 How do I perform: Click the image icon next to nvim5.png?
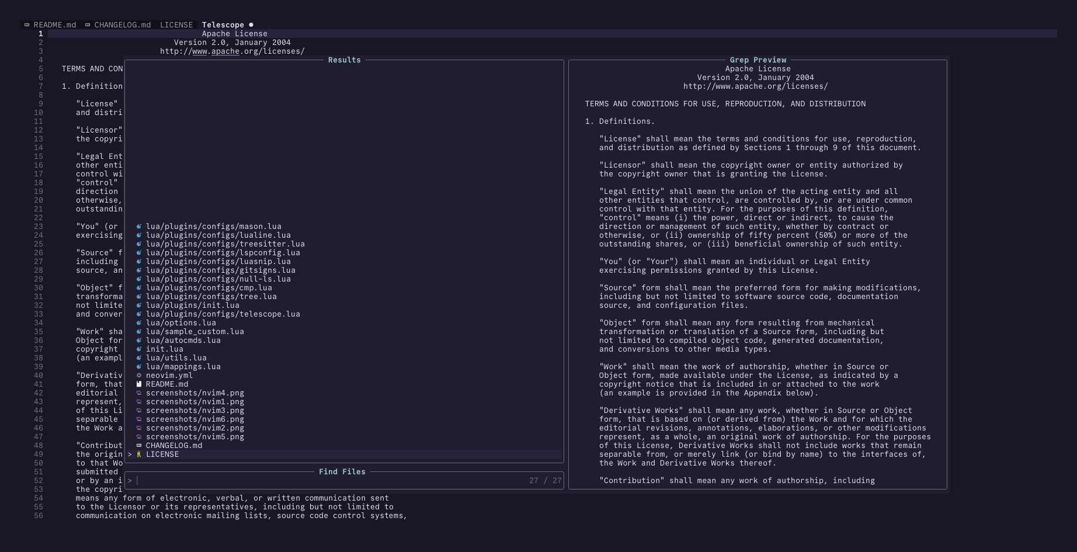139,437
